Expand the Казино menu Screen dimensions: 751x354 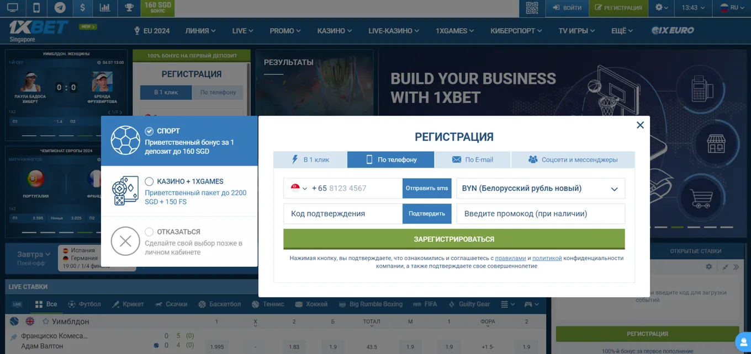pyautogui.click(x=335, y=31)
